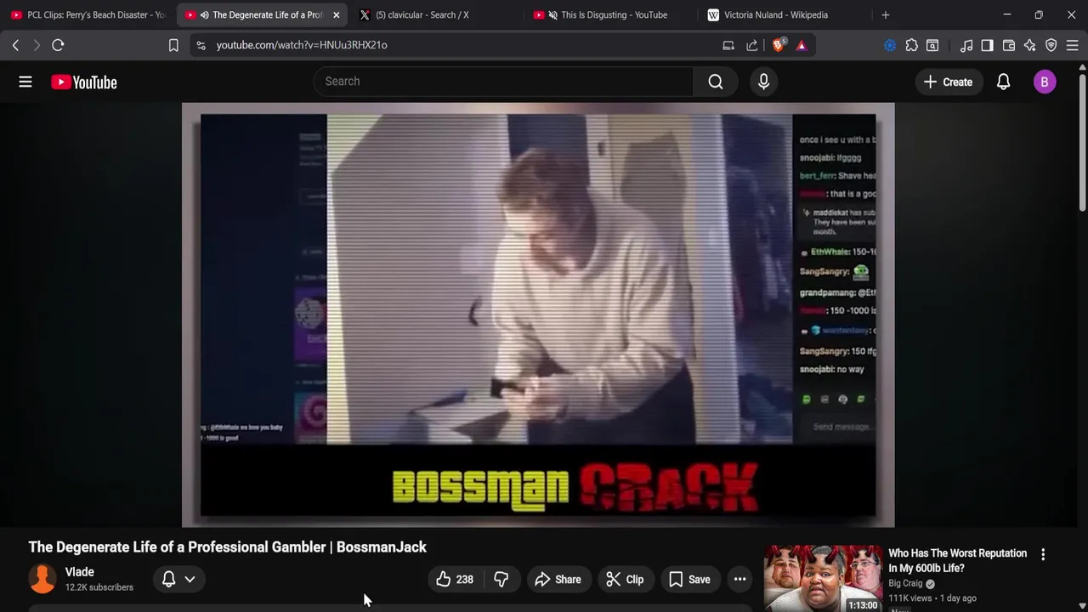Toggle notification bell for Vlade channel
The width and height of the screenshot is (1088, 612).
(x=168, y=580)
